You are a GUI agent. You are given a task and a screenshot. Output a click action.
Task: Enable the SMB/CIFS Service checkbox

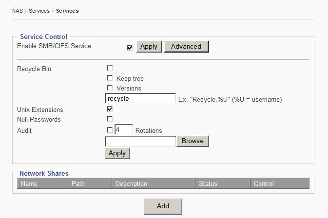tap(130, 48)
